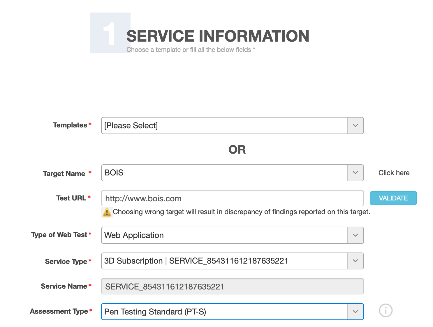Click into the Test URL input field
The width and height of the screenshot is (433, 327).
[x=232, y=198]
